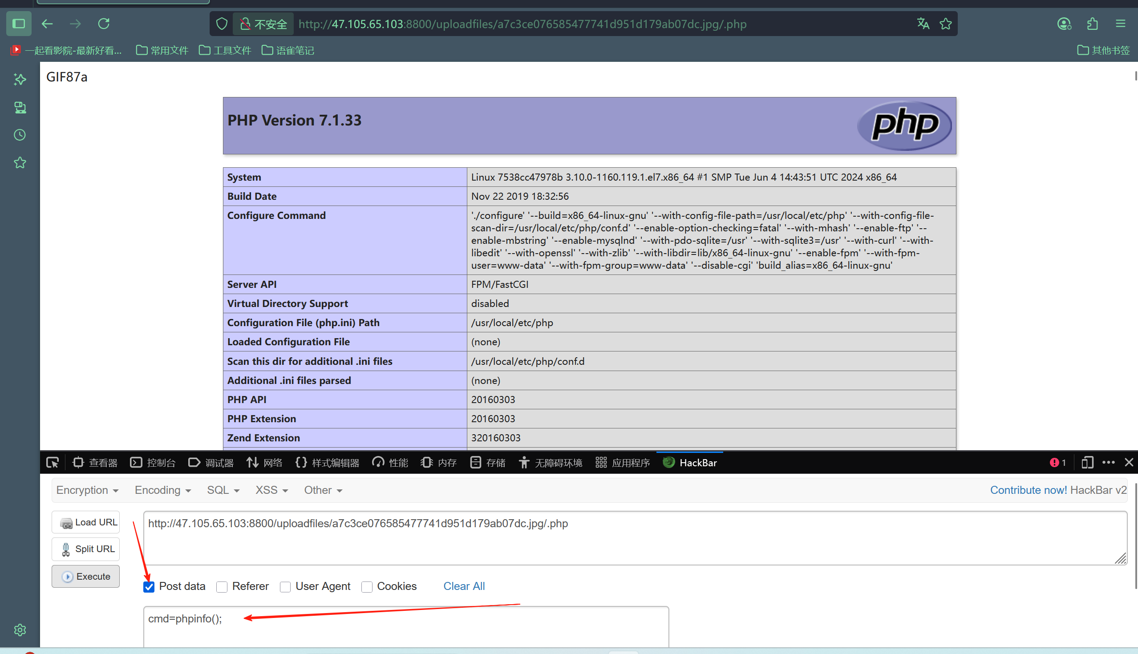Viewport: 1138px width, 654px height.
Task: Open the 一起看影院 bookmark
Action: [x=66, y=50]
